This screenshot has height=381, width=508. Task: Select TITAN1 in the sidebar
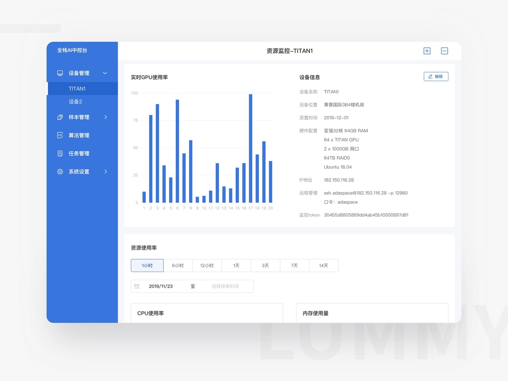[x=82, y=88]
